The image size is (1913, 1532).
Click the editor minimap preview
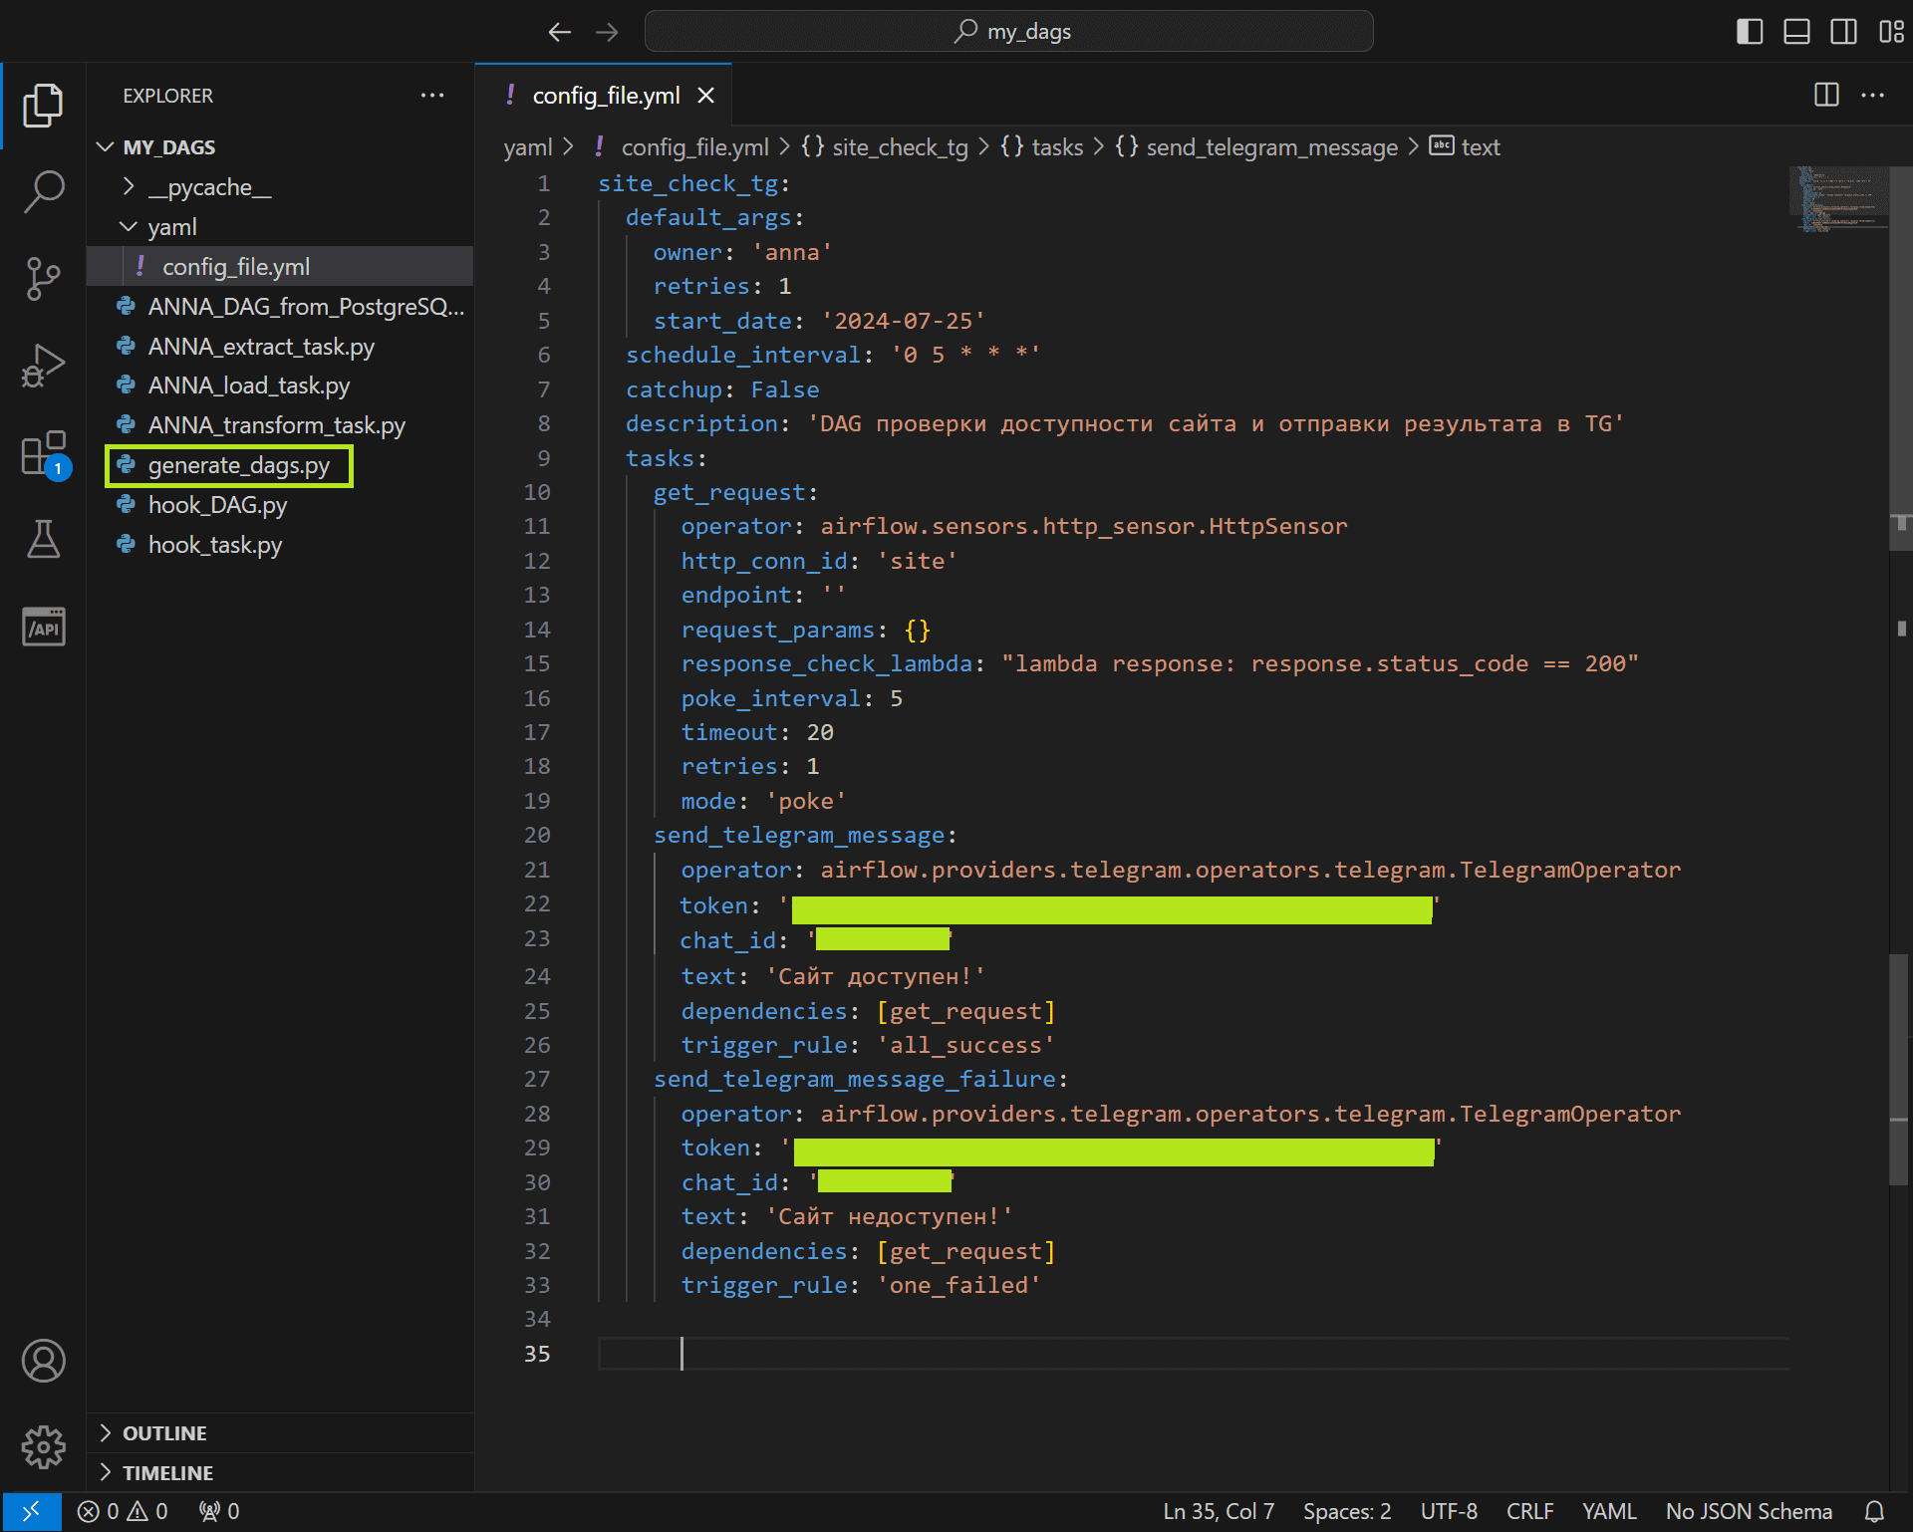1838,199
